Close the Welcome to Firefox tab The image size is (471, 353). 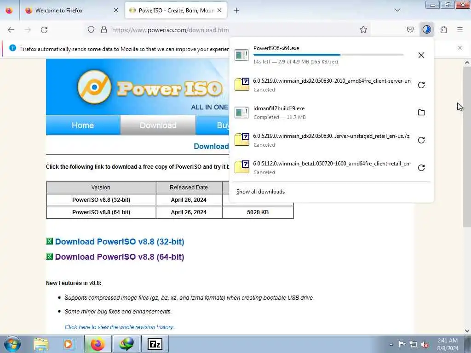[x=116, y=10]
